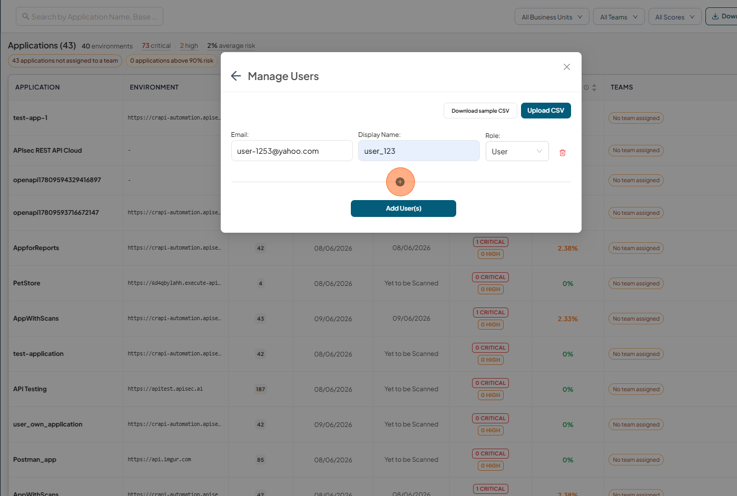Click the 73 critical summary count
Image resolution: width=737 pixels, height=496 pixels.
point(156,46)
